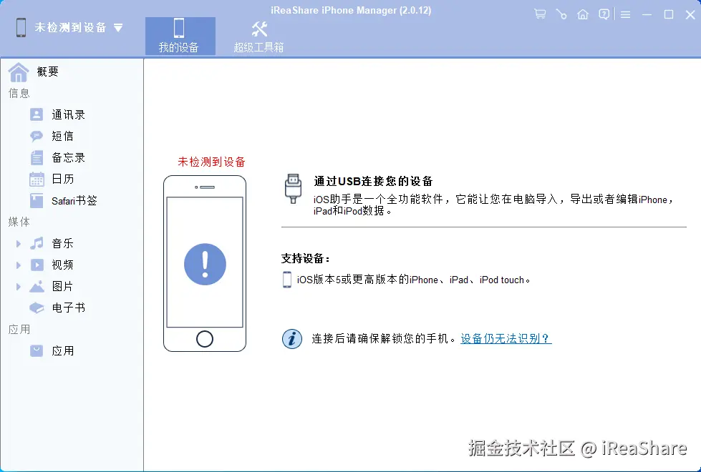The height and width of the screenshot is (472, 701).
Task: Select 音乐 in the sidebar
Action: [x=62, y=243]
